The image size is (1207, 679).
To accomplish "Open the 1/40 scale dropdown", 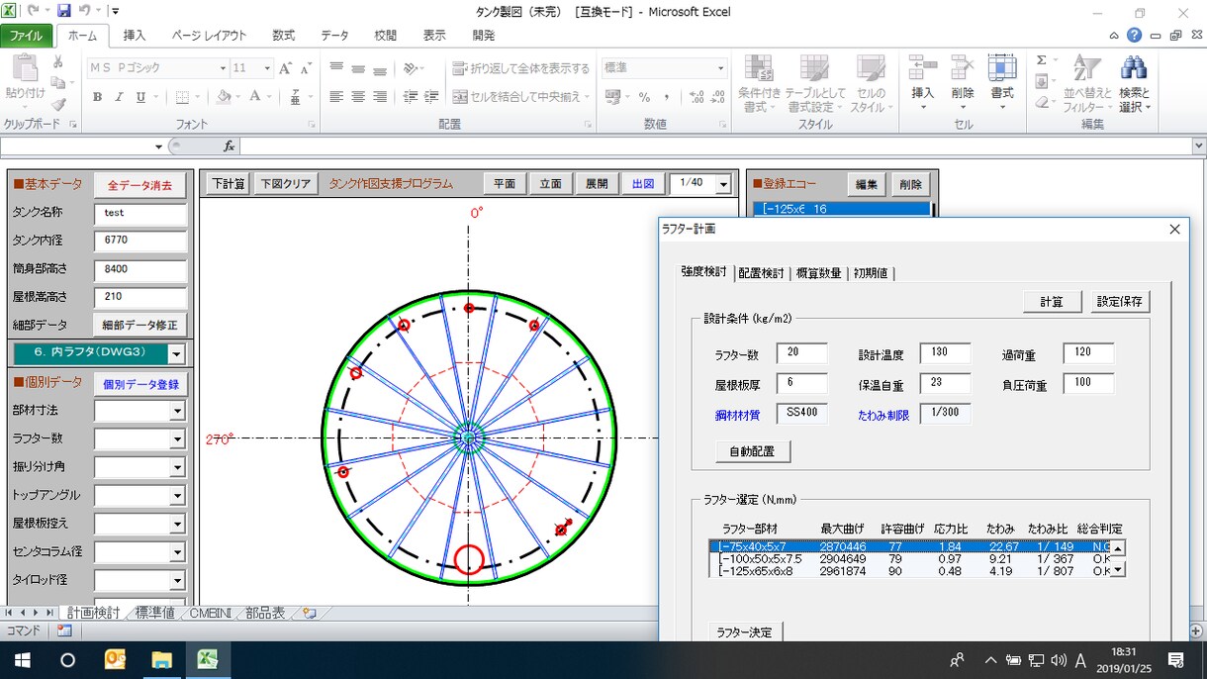I will click(723, 185).
